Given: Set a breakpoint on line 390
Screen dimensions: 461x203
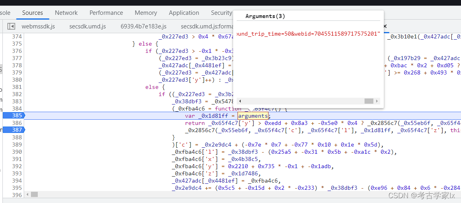Looking at the screenshot, I should (x=17, y=151).
